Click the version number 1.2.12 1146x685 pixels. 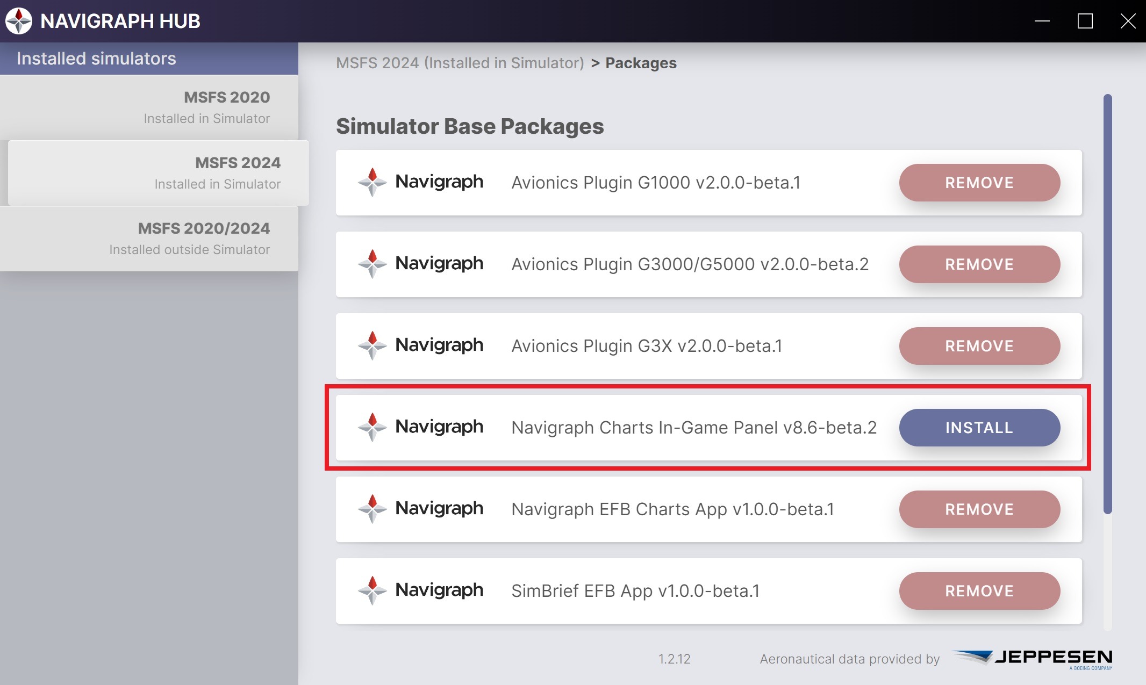tap(675, 659)
